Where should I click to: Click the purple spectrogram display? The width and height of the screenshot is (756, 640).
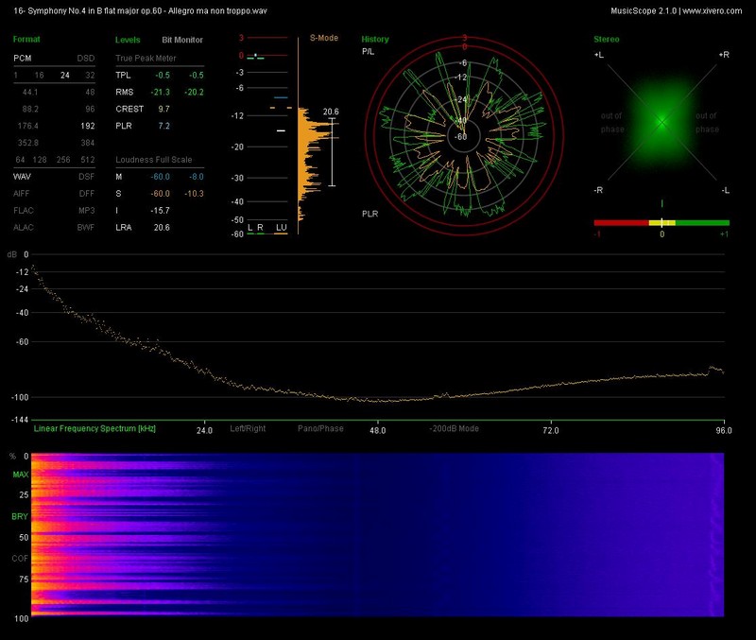(377, 534)
